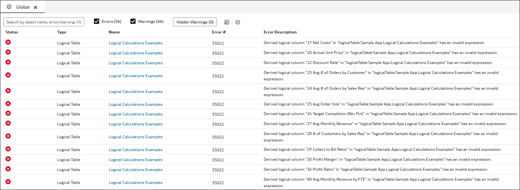Open Logical Calculations Examples link in 36 Profit Ratio row
Image resolution: width=520 pixels, height=190 pixels.
pyautogui.click(x=136, y=170)
